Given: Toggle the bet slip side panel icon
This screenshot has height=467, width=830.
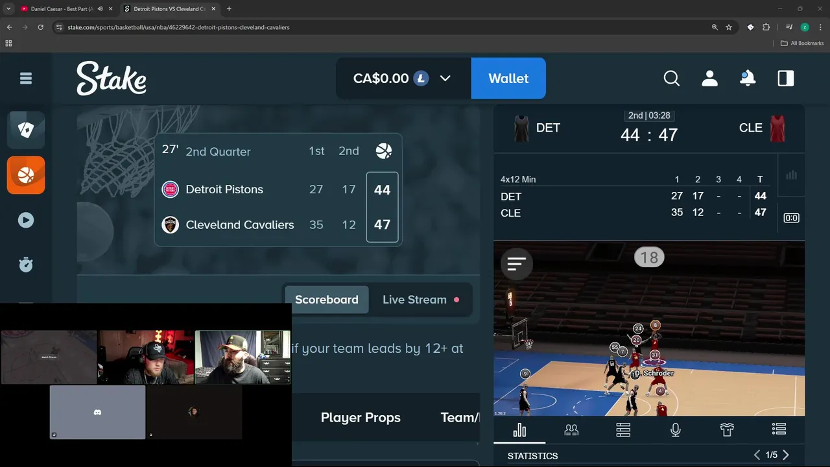Looking at the screenshot, I should pos(786,78).
